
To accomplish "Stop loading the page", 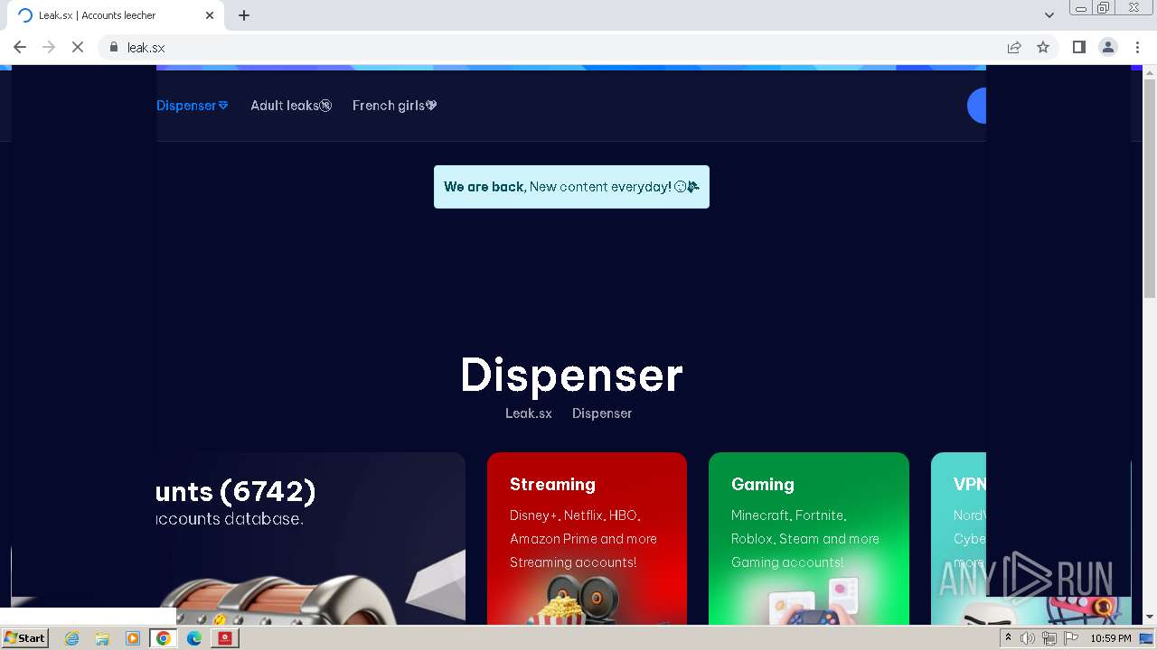I will (x=78, y=47).
